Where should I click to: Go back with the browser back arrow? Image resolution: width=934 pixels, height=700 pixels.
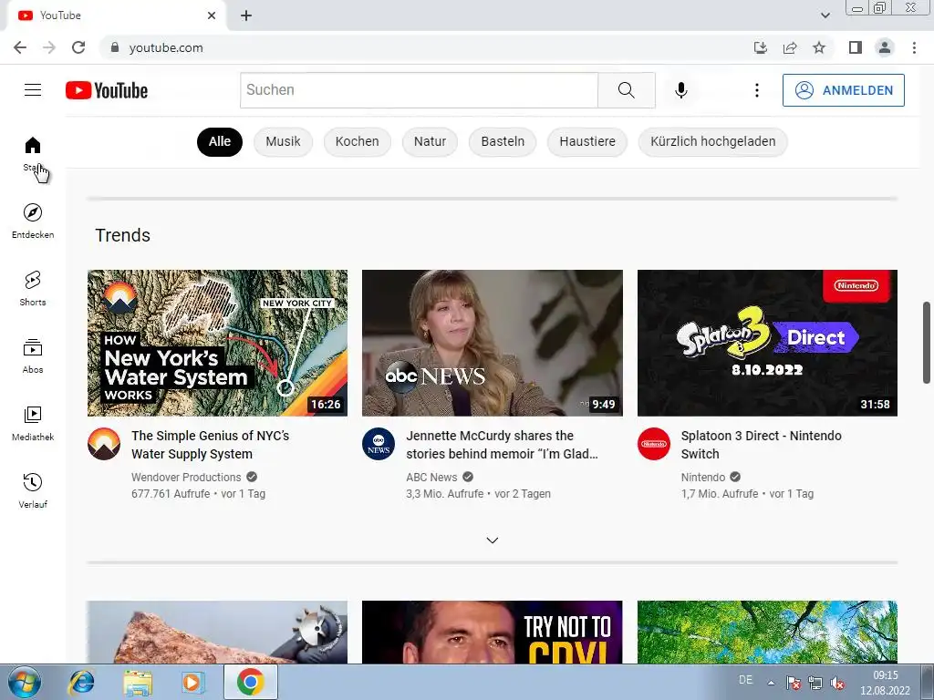(20, 47)
